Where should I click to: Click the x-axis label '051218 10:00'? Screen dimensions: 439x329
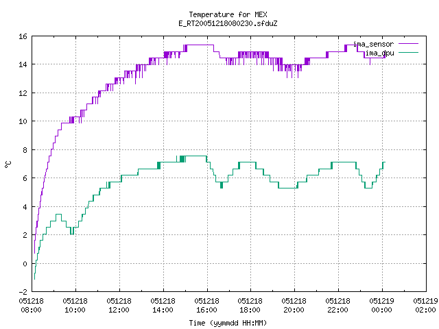pos(75,305)
